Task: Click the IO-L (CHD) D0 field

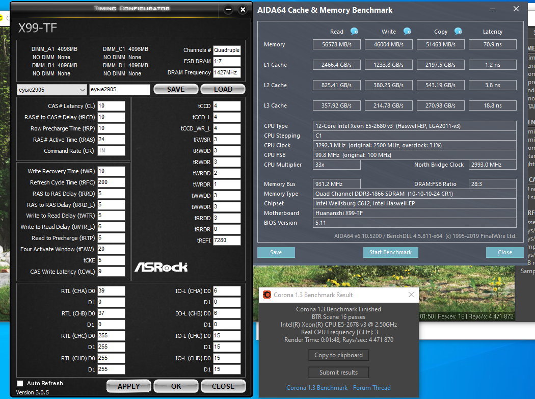Action: point(227,358)
